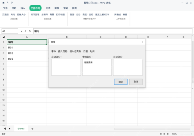Click the vertical scrollbar down arrow
194x136 pixels.
coord(192,88)
